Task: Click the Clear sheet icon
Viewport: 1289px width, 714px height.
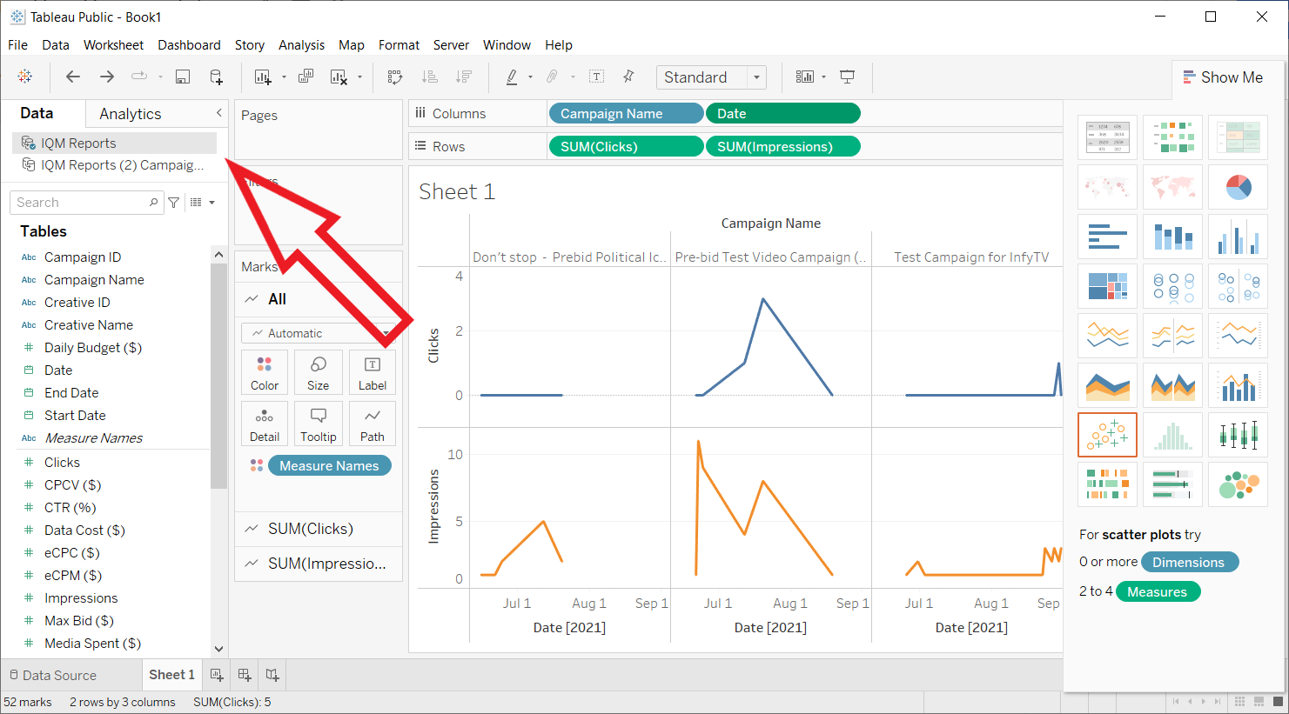Action: click(x=339, y=77)
